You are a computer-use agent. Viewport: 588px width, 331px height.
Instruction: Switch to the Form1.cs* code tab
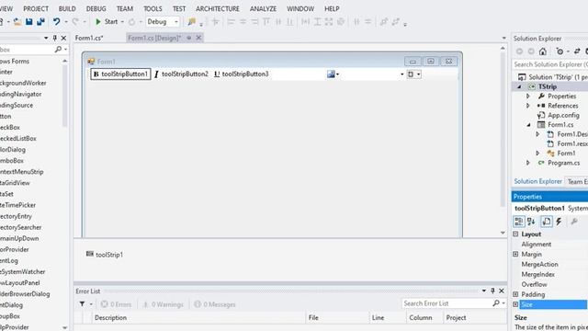[89, 38]
